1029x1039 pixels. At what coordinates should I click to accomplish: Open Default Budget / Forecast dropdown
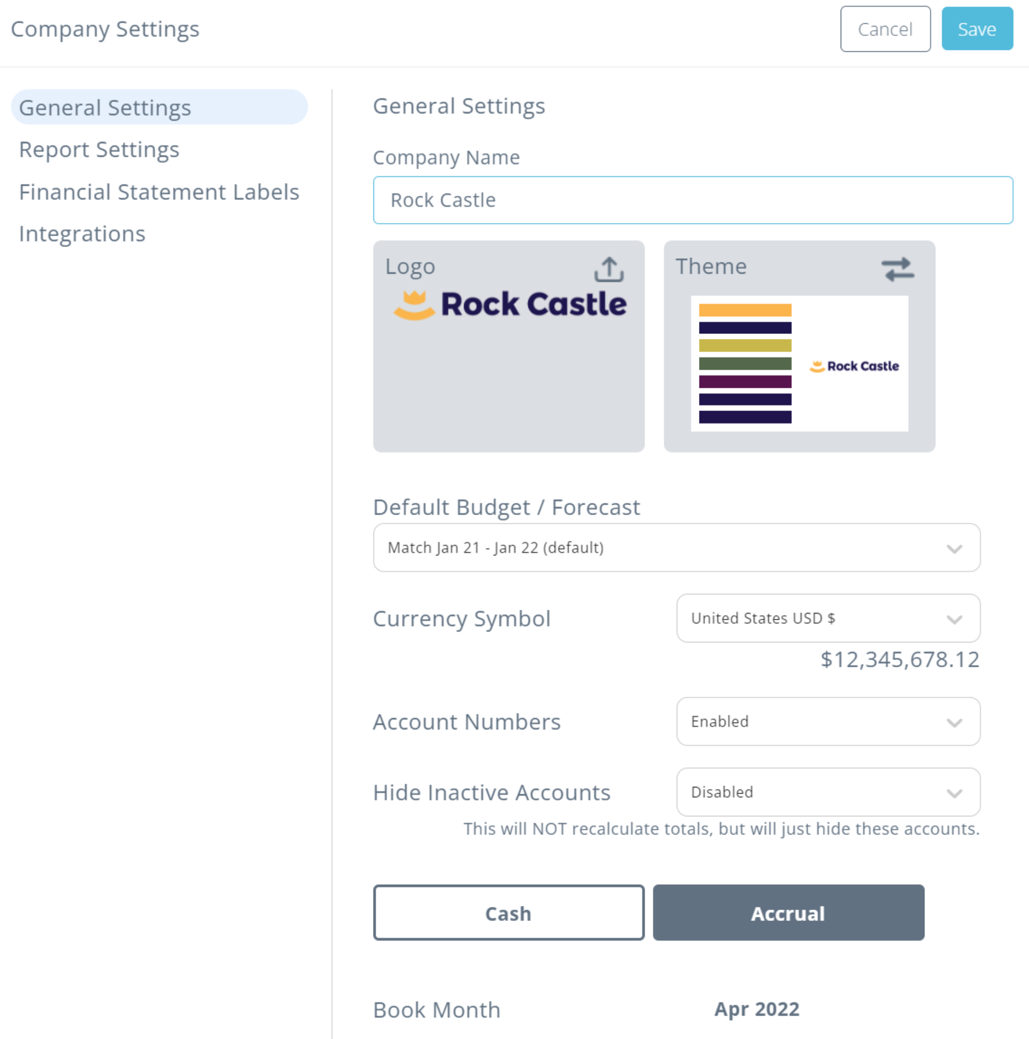677,548
